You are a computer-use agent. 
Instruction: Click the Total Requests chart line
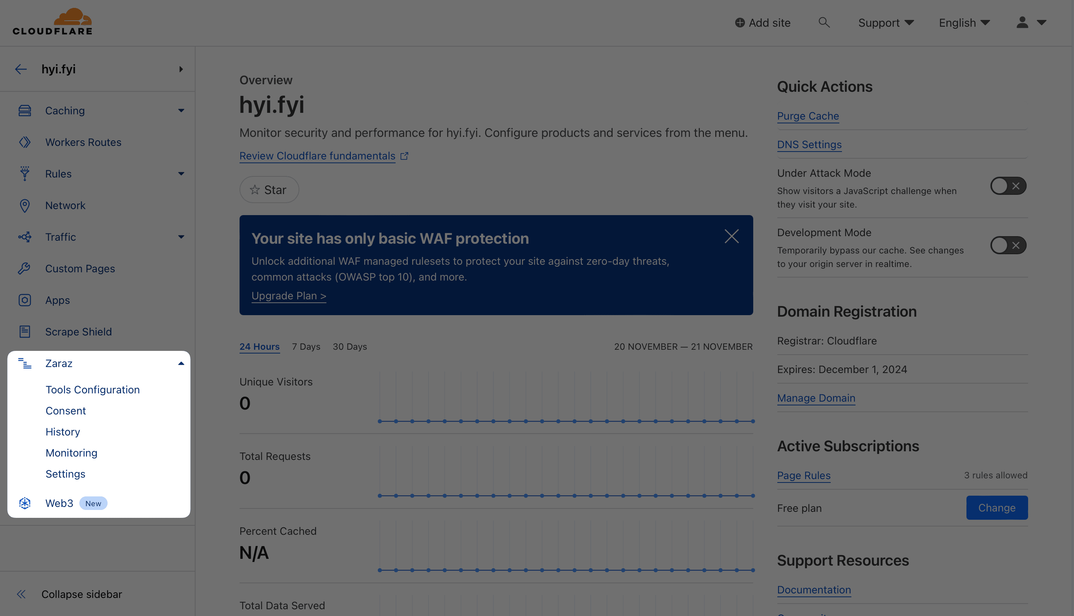click(x=566, y=496)
